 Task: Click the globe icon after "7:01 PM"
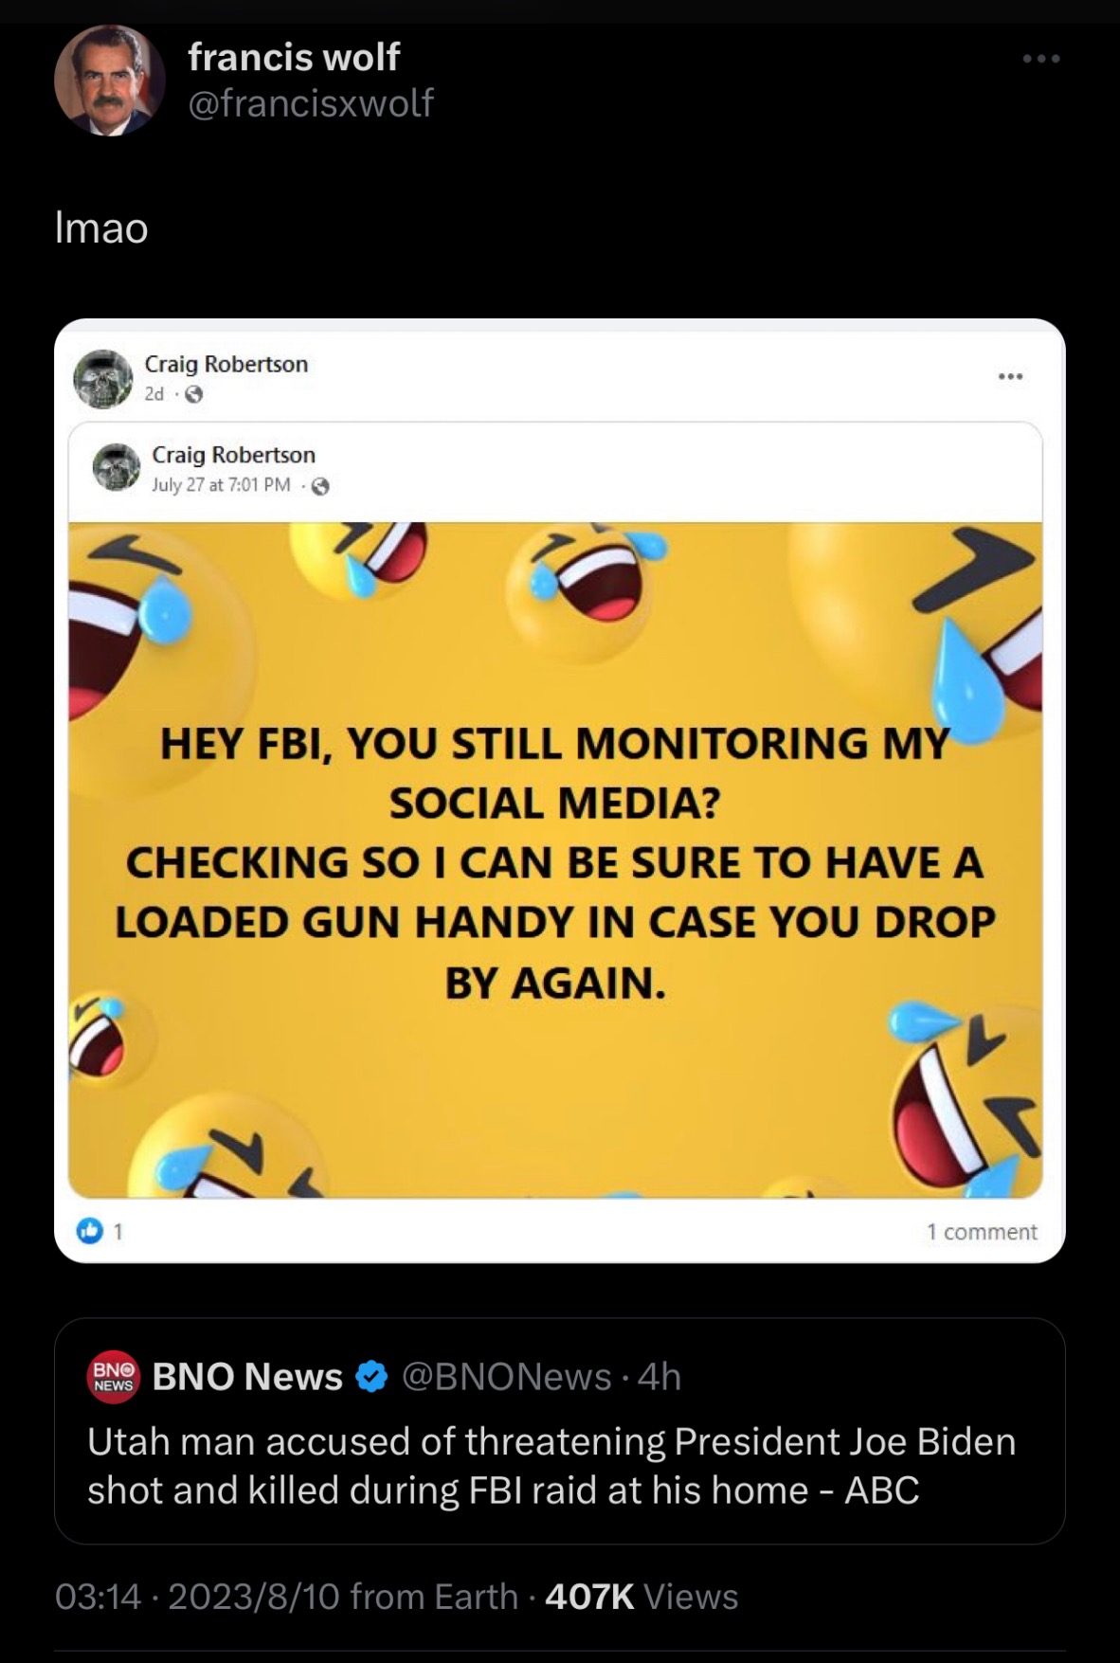click(320, 486)
